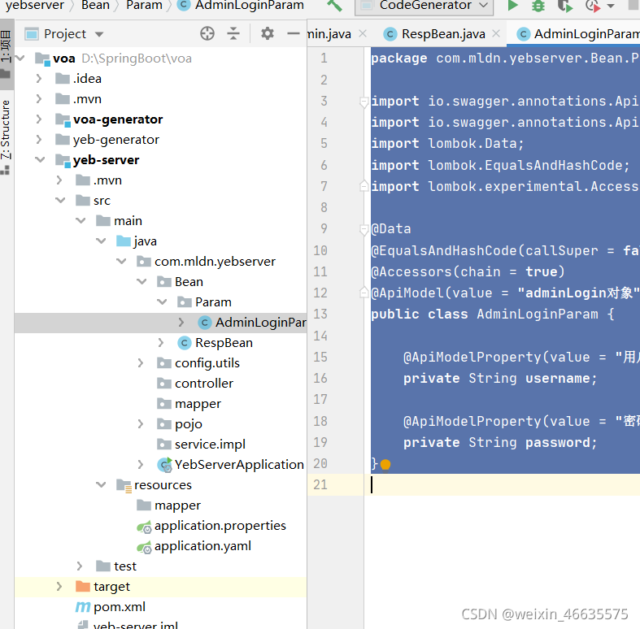This screenshot has width=640, height=629.
Task: Click line number 13 in gutter
Action: pos(320,314)
